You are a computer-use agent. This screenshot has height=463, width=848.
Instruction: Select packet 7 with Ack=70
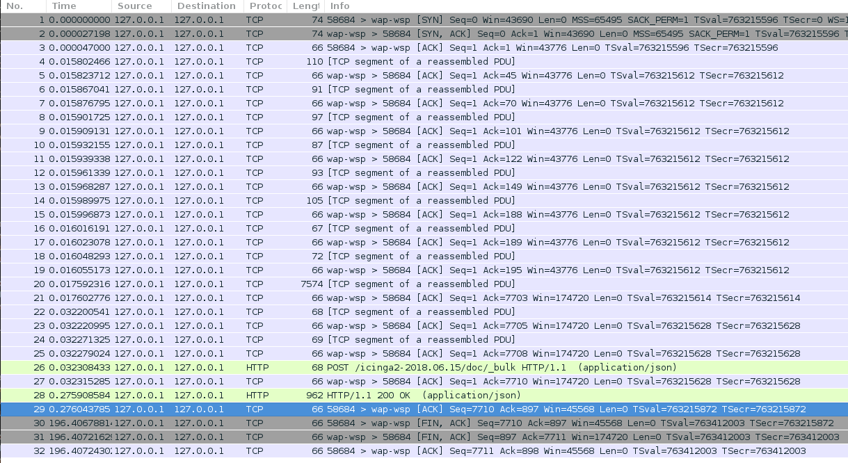pyautogui.click(x=424, y=103)
